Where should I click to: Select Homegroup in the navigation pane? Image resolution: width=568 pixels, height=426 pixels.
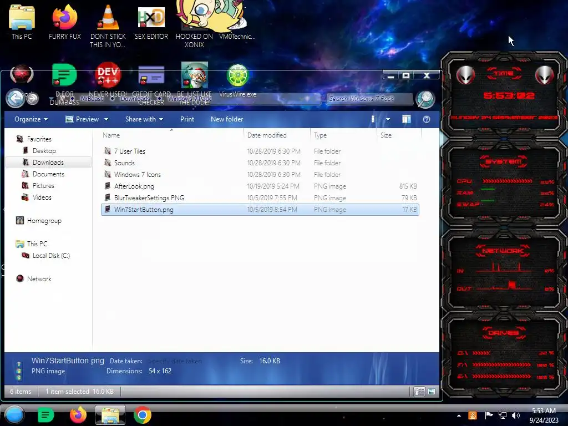coord(44,221)
